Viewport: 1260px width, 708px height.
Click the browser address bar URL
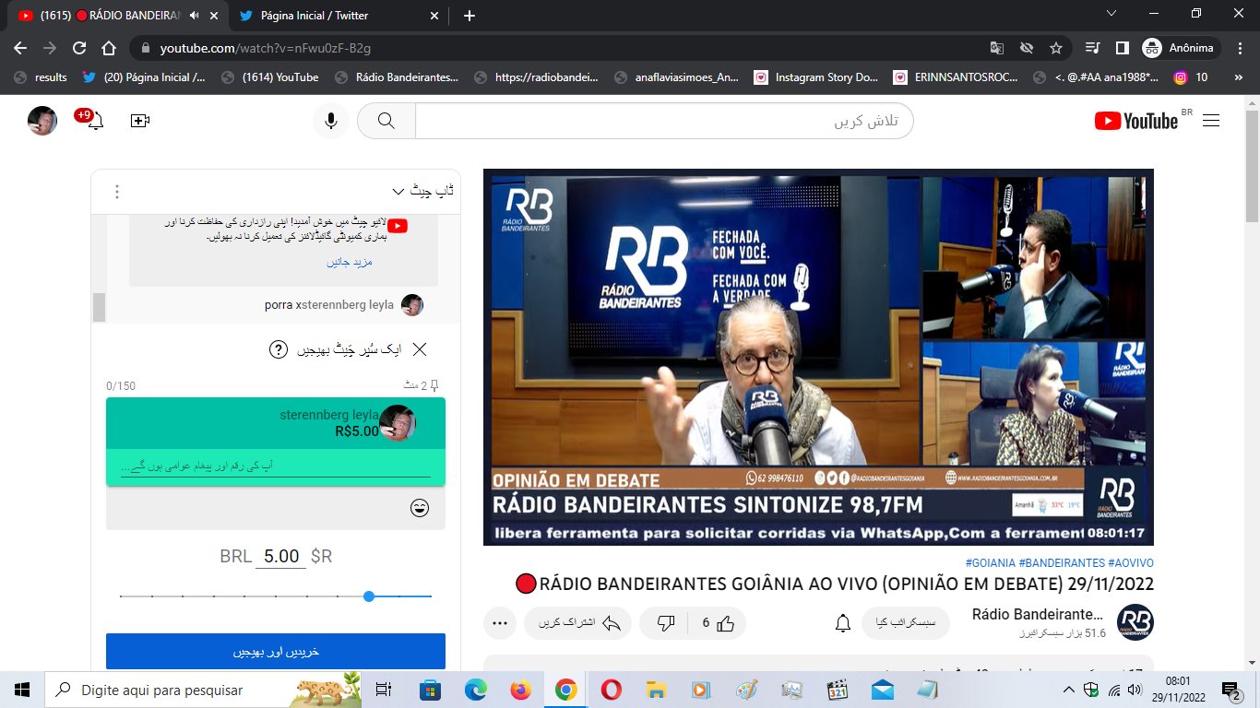pos(266,48)
